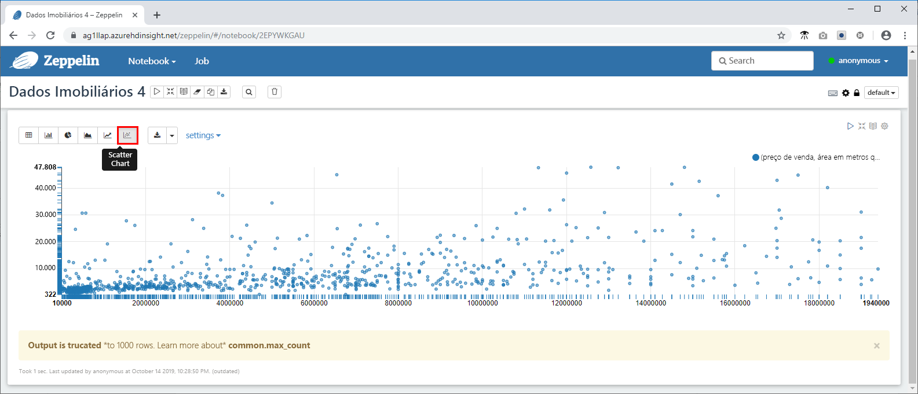The image size is (918, 394).
Task: Switch visualization to pie chart
Action: 68,135
